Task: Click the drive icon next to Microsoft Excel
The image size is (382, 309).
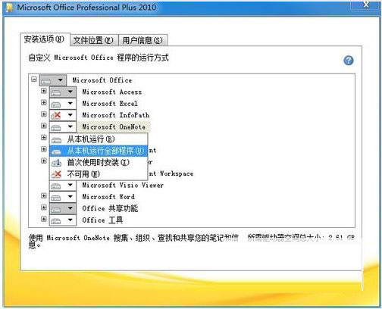Action: 55,105
